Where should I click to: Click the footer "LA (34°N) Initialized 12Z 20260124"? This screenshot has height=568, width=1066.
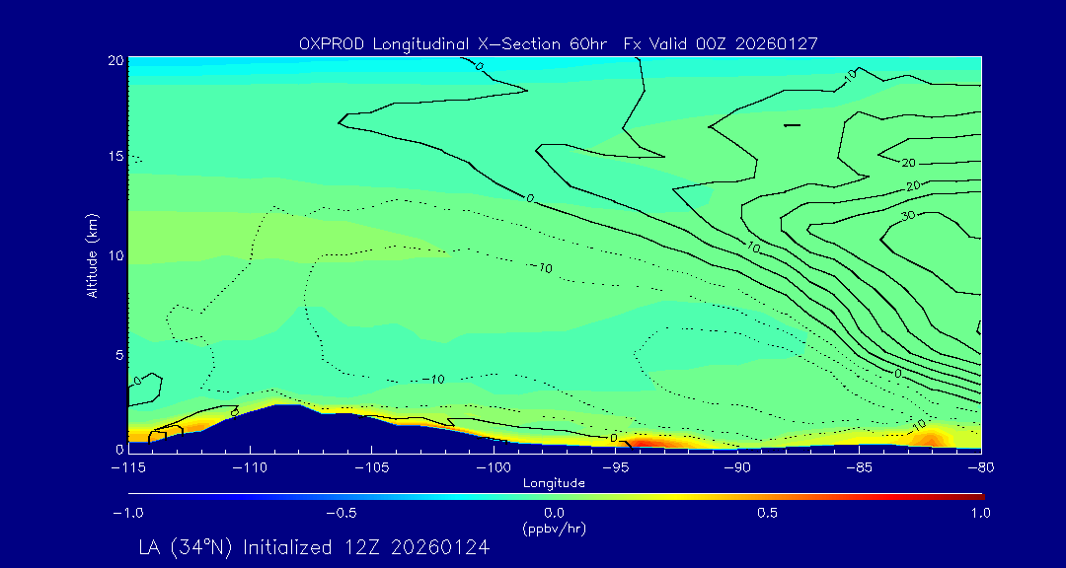(314, 547)
